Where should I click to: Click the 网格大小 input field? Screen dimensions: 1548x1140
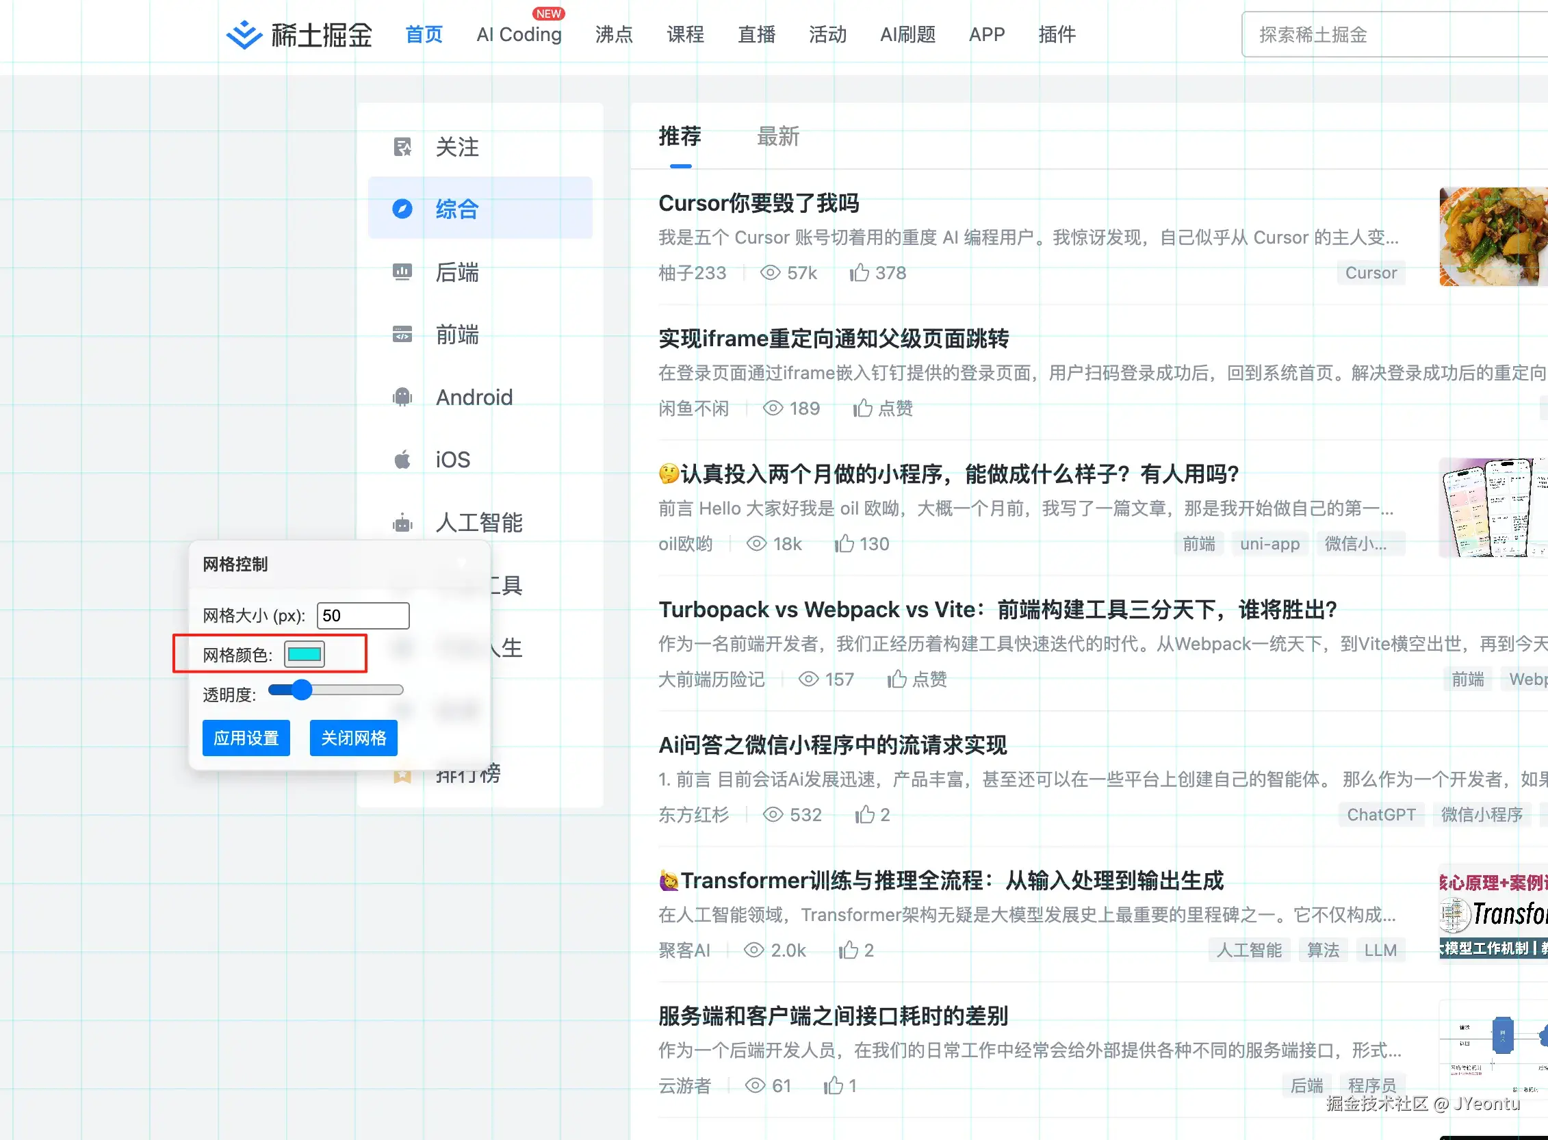(x=363, y=616)
